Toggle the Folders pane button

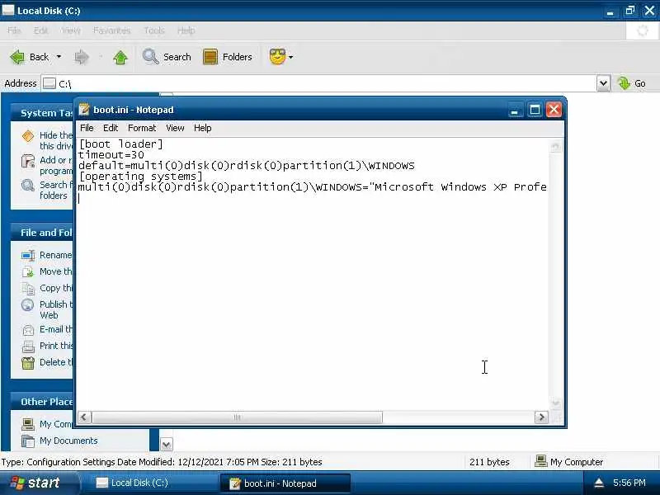point(228,57)
